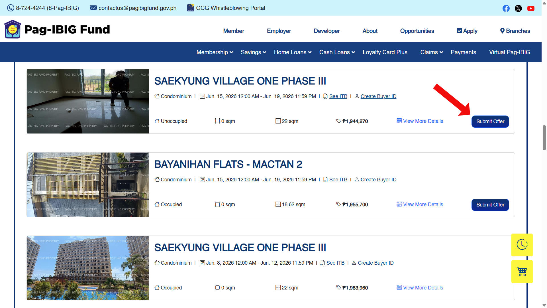Click the page vertical scrollbar thumb
This screenshot has width=547, height=308.
click(x=544, y=137)
